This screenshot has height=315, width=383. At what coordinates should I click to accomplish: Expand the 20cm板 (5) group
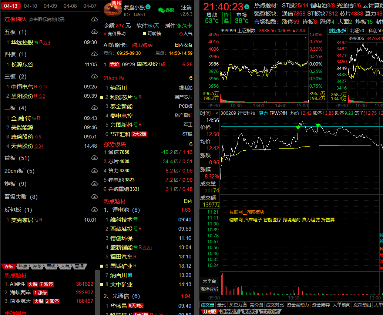click(x=19, y=171)
